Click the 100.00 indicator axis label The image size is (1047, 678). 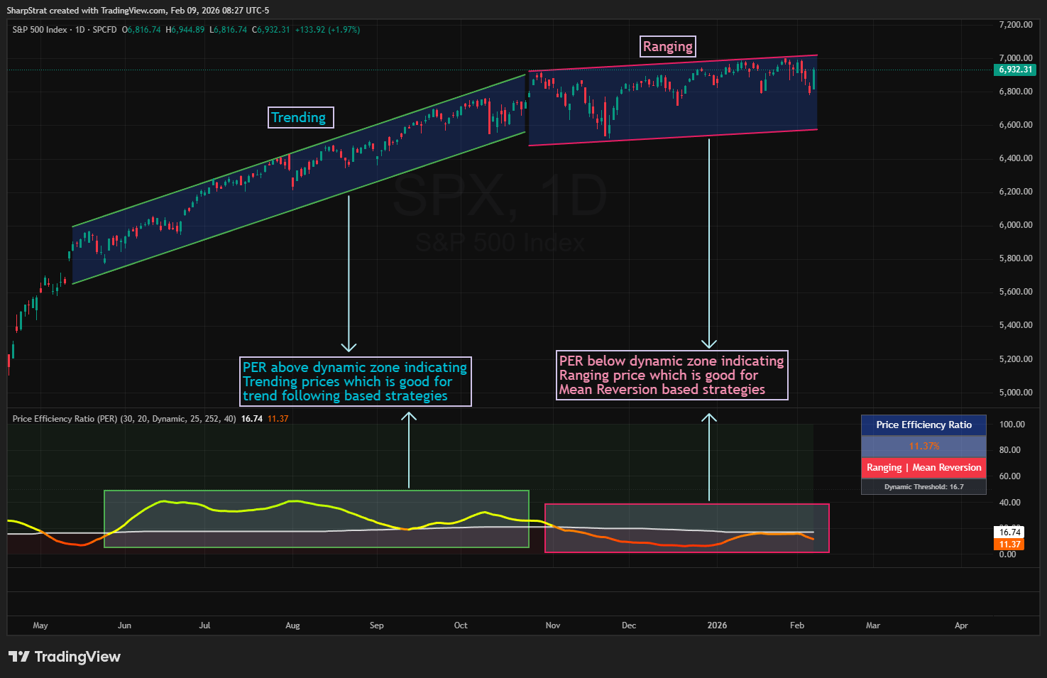click(x=1012, y=425)
